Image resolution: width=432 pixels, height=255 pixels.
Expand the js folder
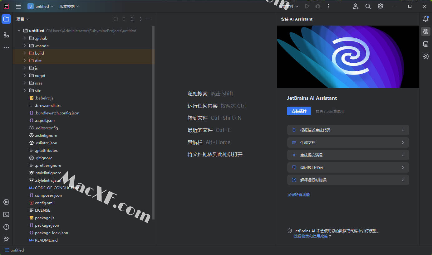click(25, 68)
